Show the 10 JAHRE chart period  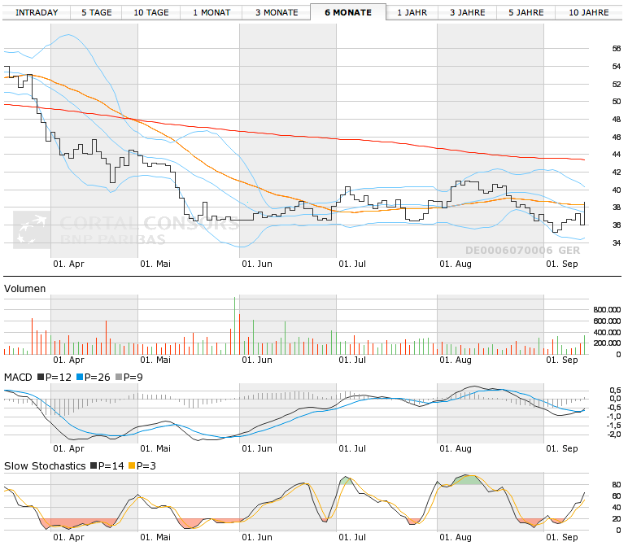[588, 12]
